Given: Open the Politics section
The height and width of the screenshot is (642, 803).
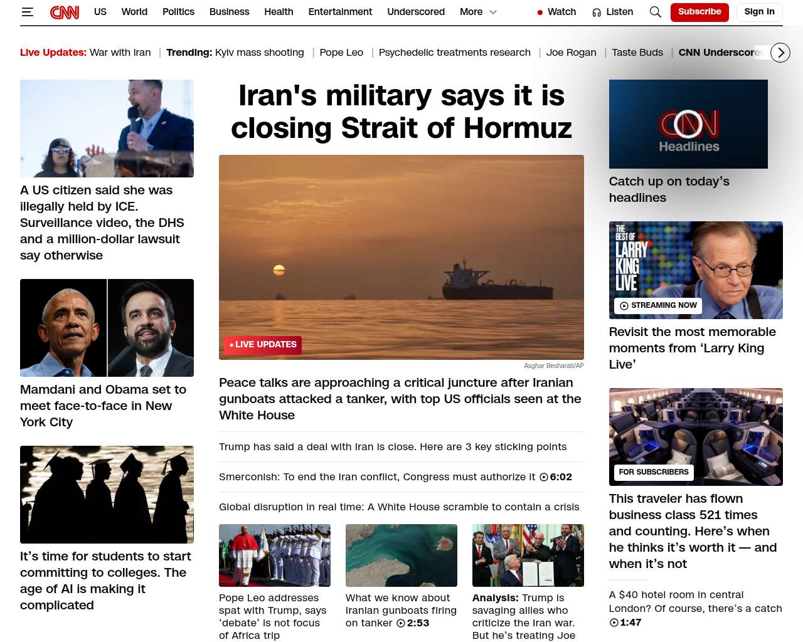Looking at the screenshot, I should click(178, 12).
